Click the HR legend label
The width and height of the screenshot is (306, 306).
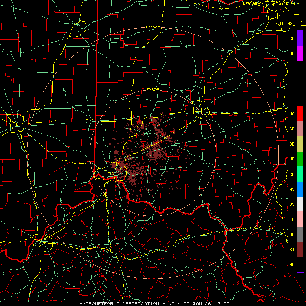pos(292,159)
